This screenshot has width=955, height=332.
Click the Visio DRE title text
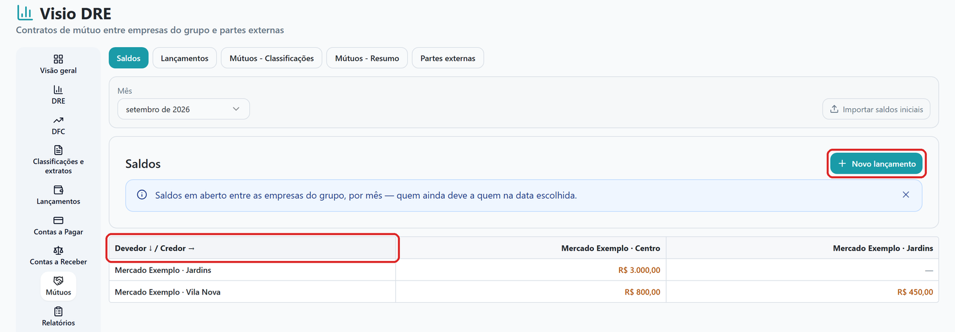coord(75,14)
